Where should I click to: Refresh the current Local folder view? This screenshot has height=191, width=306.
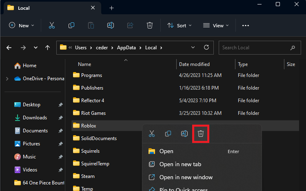[x=206, y=47]
